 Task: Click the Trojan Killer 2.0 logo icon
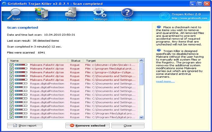coord(165,16)
